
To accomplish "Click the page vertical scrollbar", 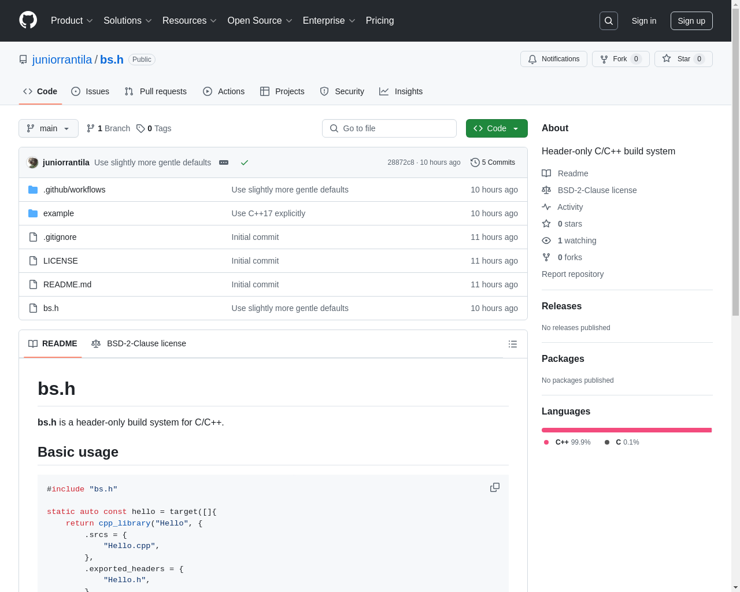I will click(735, 162).
